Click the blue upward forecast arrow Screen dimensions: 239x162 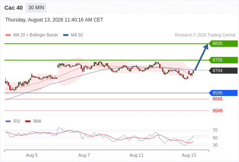click(201, 57)
